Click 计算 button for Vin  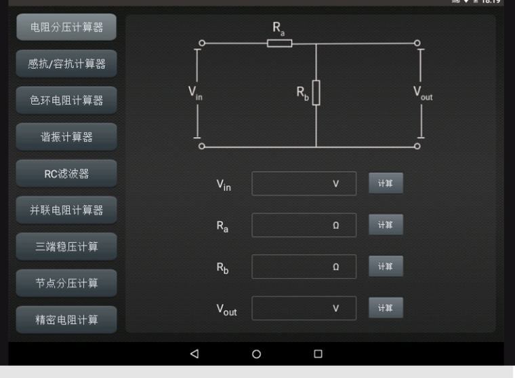(x=386, y=183)
